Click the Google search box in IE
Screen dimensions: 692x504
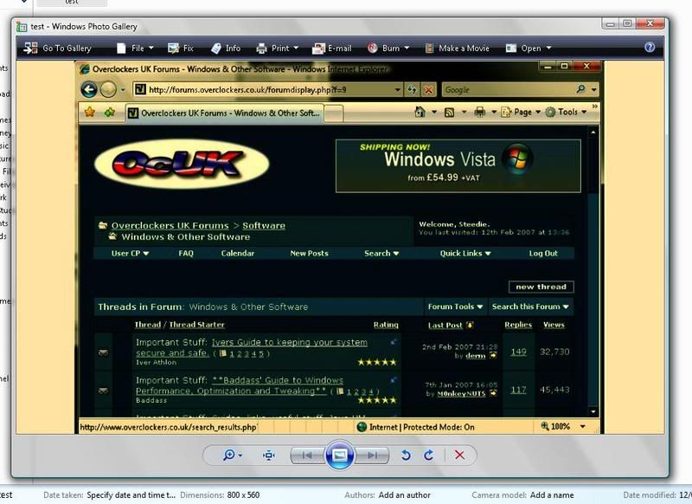[508, 90]
